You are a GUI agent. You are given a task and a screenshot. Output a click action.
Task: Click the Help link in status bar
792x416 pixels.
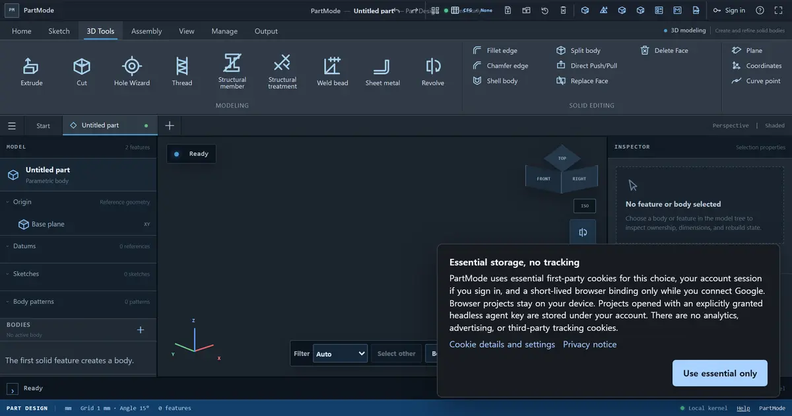point(743,408)
